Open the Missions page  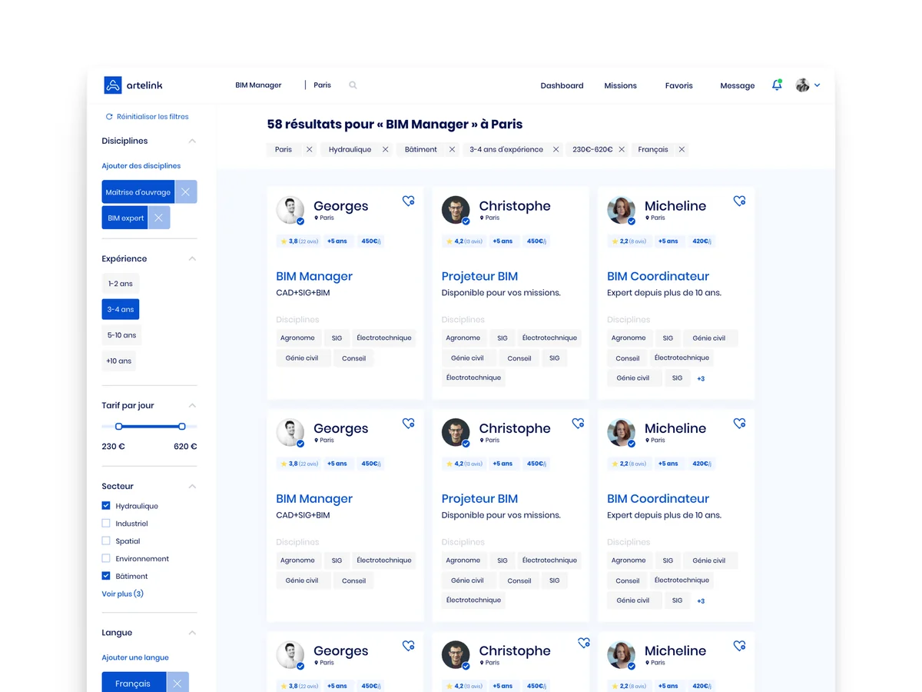[x=620, y=85]
